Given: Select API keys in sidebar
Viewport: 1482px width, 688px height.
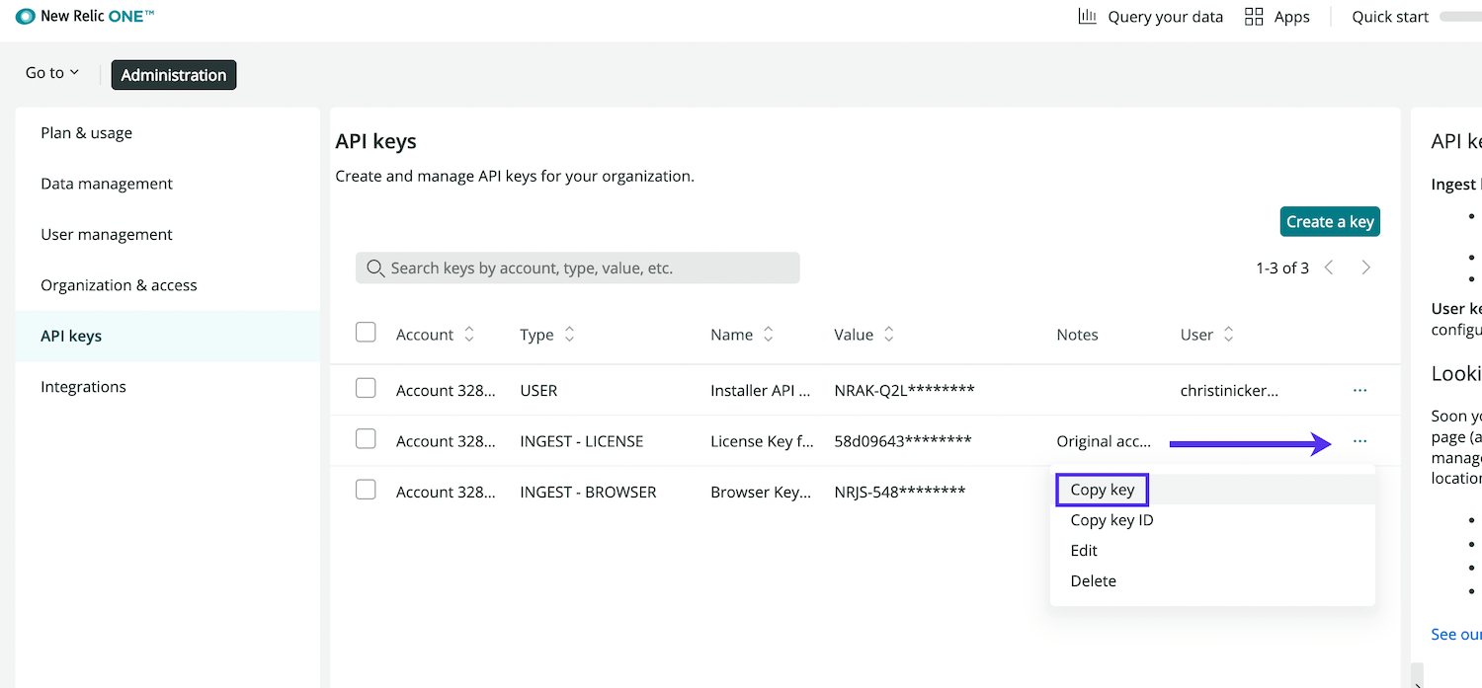Looking at the screenshot, I should [x=168, y=336].
